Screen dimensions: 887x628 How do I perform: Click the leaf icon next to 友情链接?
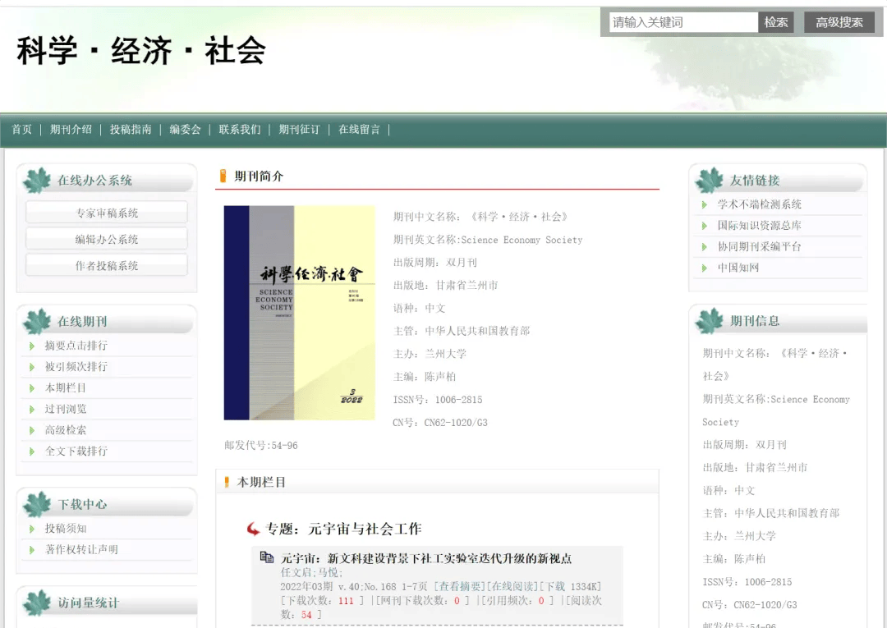click(710, 181)
